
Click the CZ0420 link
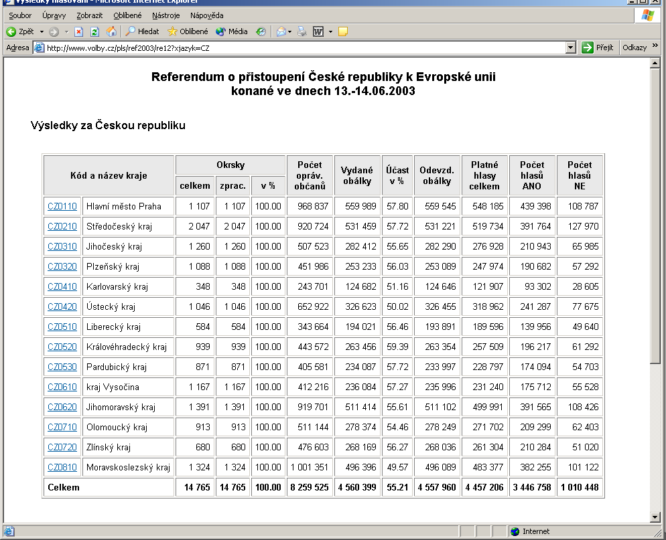pyautogui.click(x=62, y=306)
